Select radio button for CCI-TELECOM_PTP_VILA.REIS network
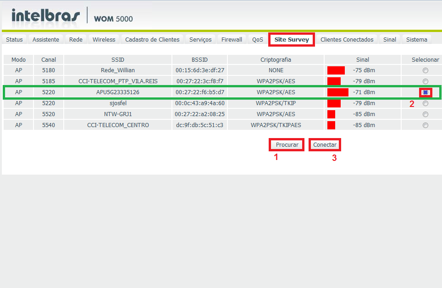 [425, 81]
